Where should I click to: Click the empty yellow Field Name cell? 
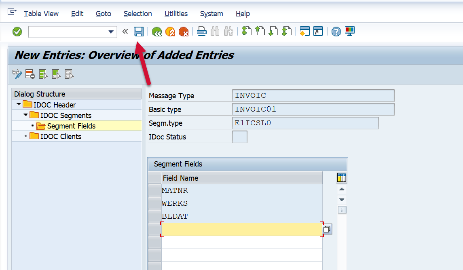click(x=242, y=229)
